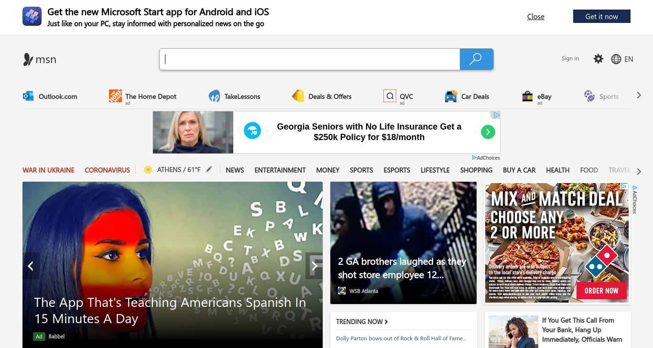
Task: Click the Deals & Offers tag icon
Action: (298, 96)
